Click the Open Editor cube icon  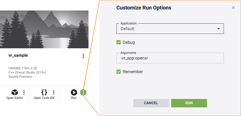point(14,92)
